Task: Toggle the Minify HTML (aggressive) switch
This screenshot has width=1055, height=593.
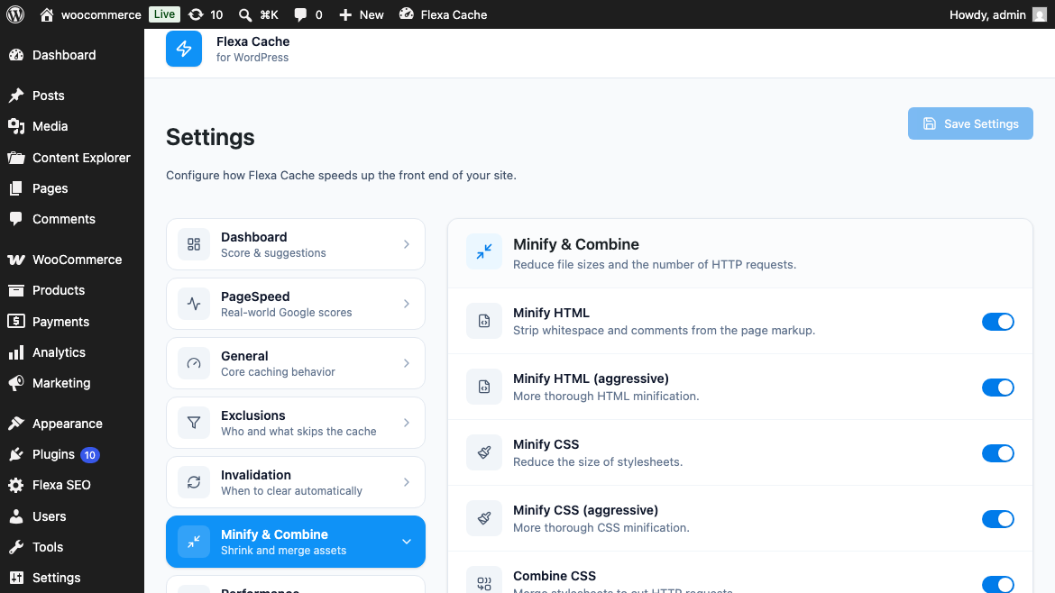Action: tap(998, 388)
